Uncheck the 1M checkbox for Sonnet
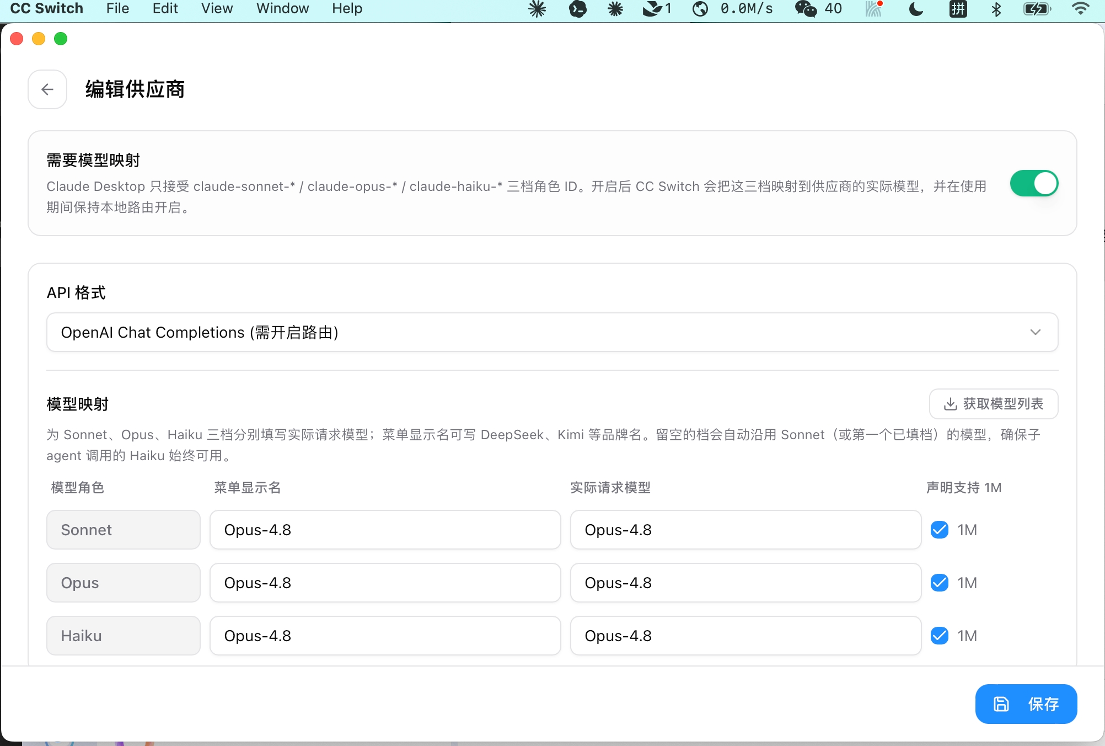This screenshot has width=1105, height=746. (940, 530)
